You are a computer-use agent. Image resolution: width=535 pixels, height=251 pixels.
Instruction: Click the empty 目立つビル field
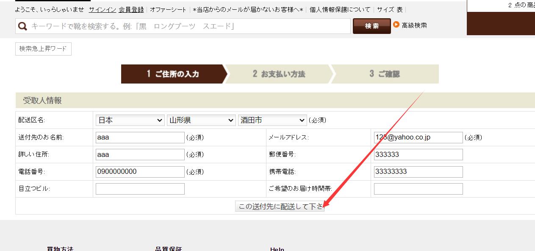(x=140, y=189)
